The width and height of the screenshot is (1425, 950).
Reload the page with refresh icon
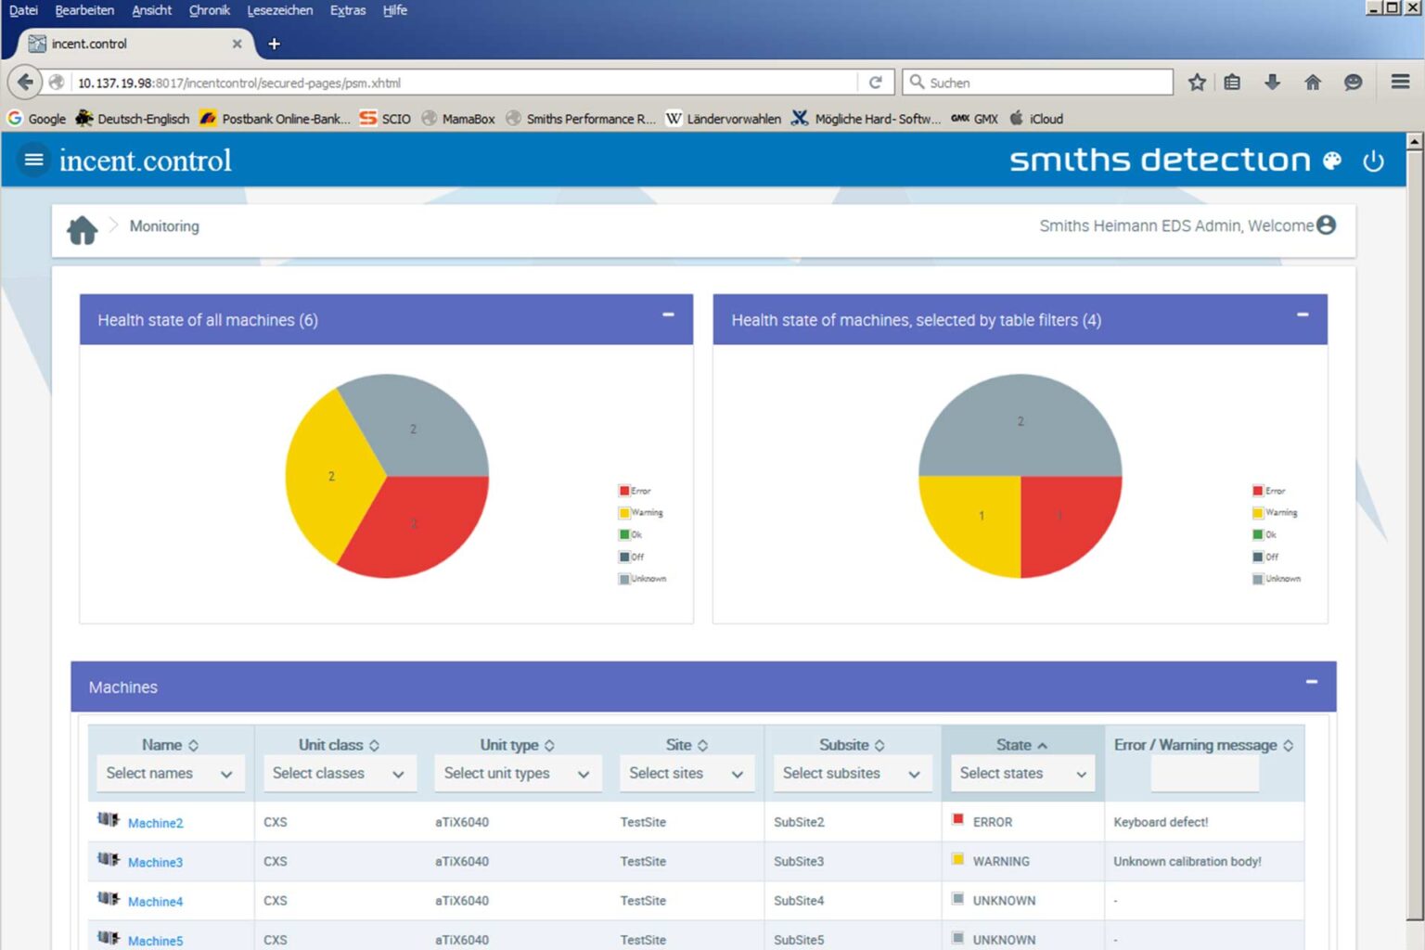(875, 83)
